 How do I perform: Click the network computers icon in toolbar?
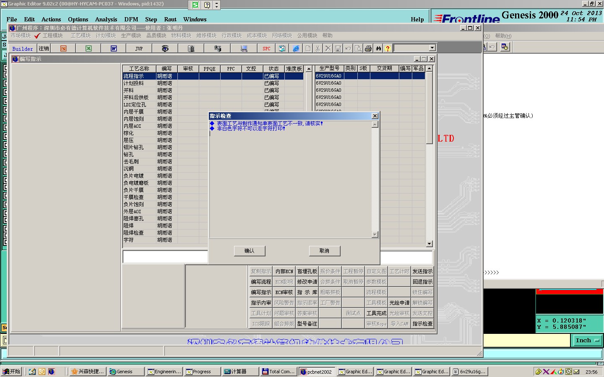(x=217, y=49)
